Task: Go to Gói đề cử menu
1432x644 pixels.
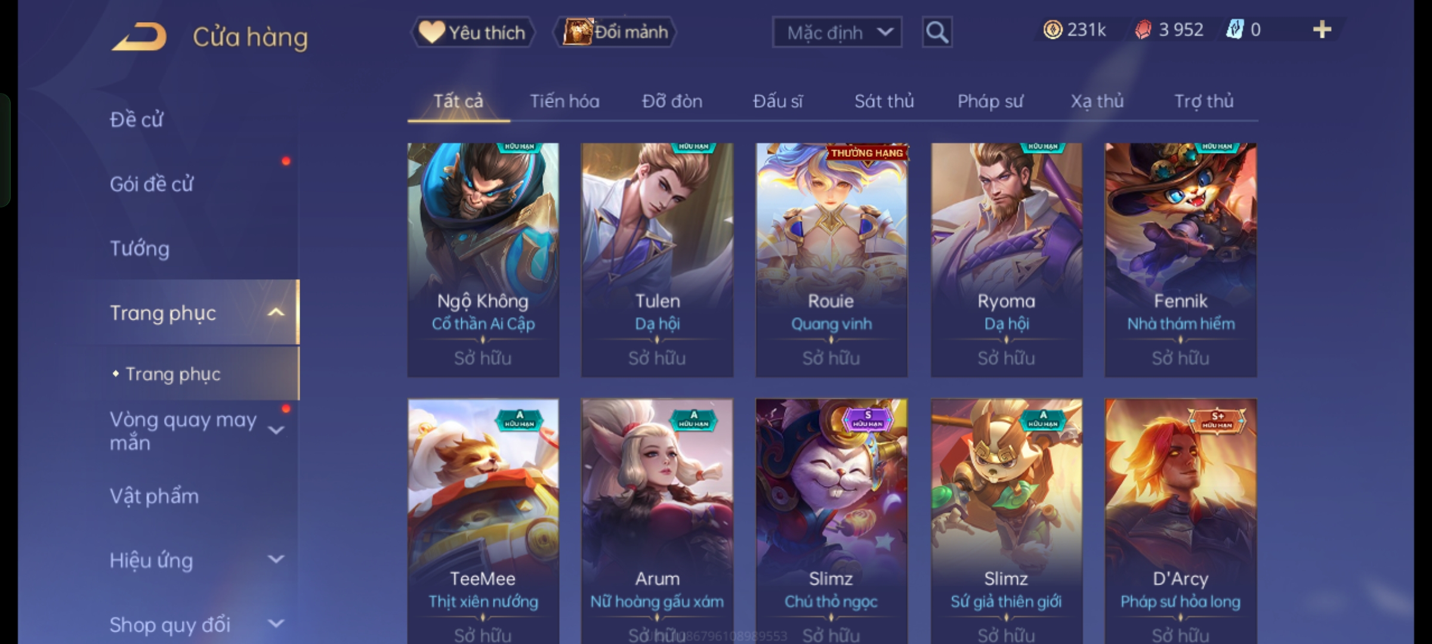Action: [x=152, y=184]
